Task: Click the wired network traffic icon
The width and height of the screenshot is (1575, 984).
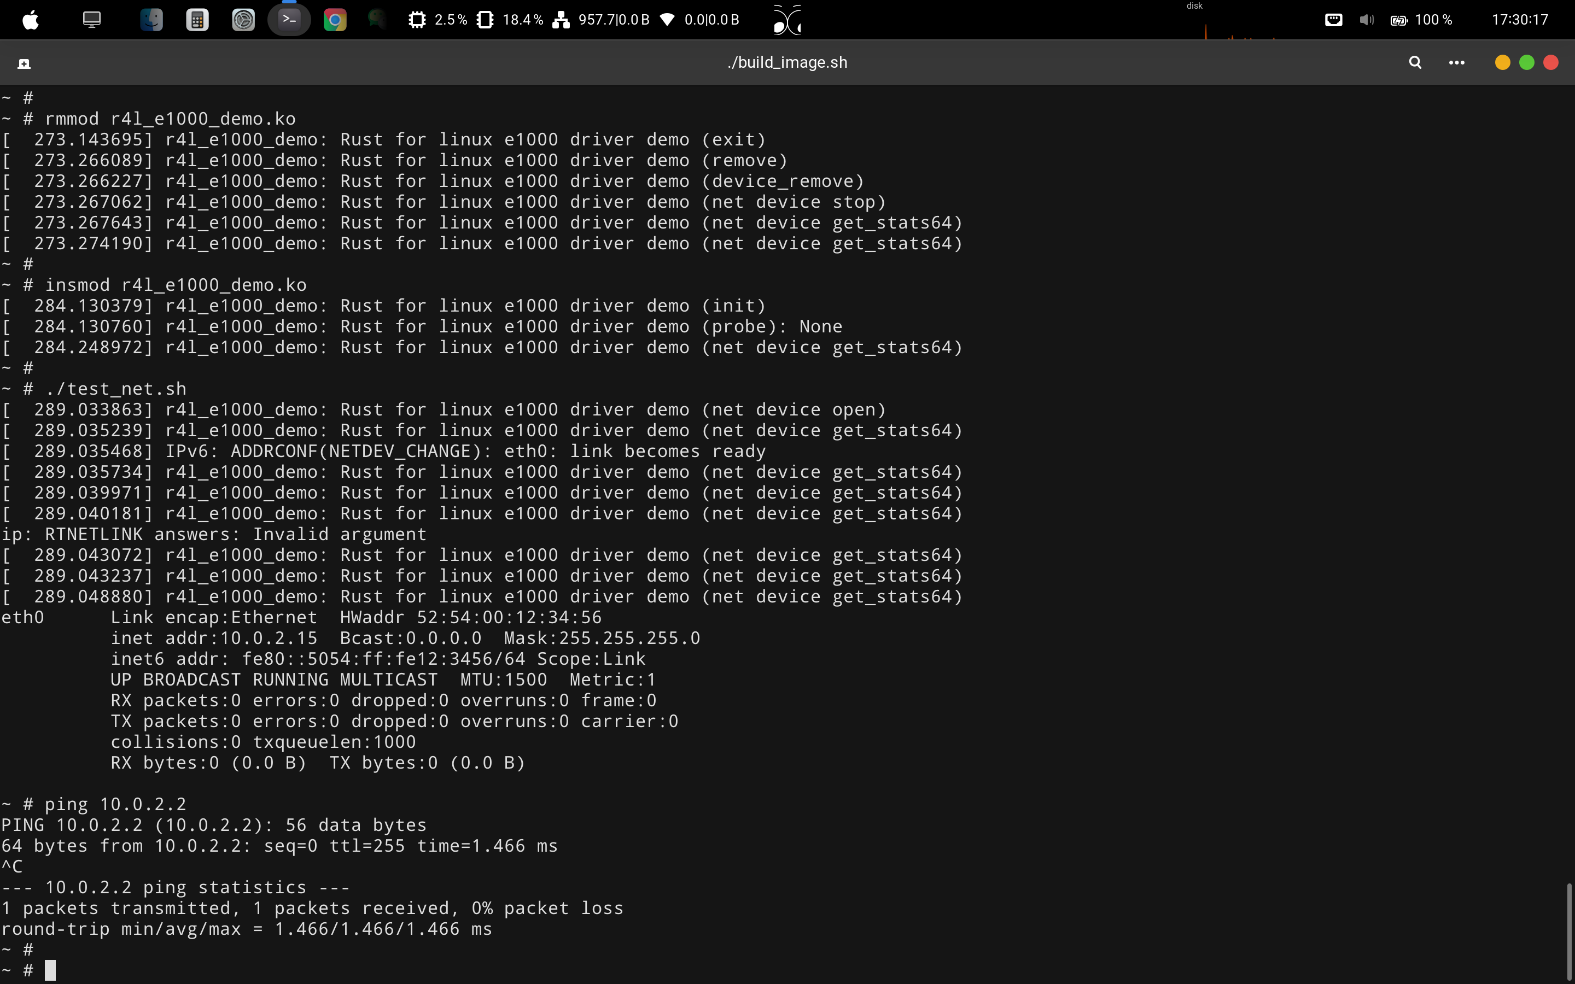Action: 561,20
